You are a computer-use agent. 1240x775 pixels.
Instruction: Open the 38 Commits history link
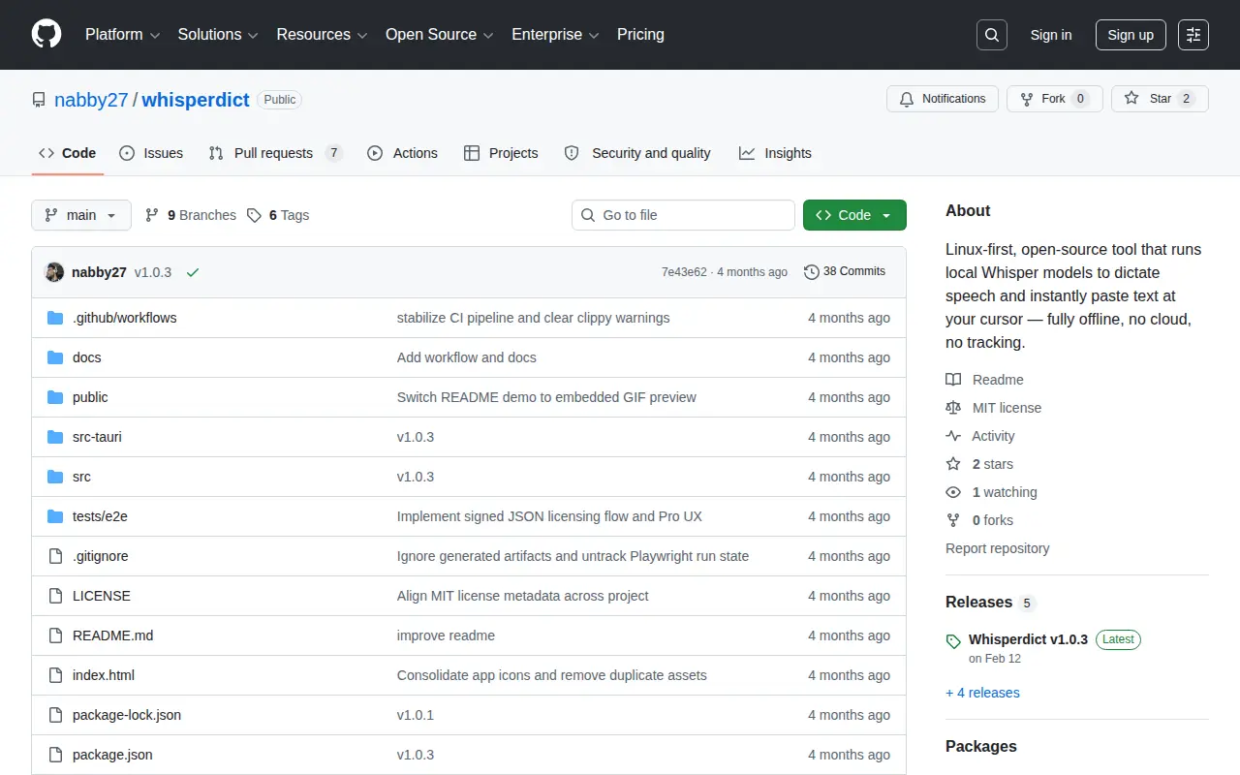[x=845, y=271]
